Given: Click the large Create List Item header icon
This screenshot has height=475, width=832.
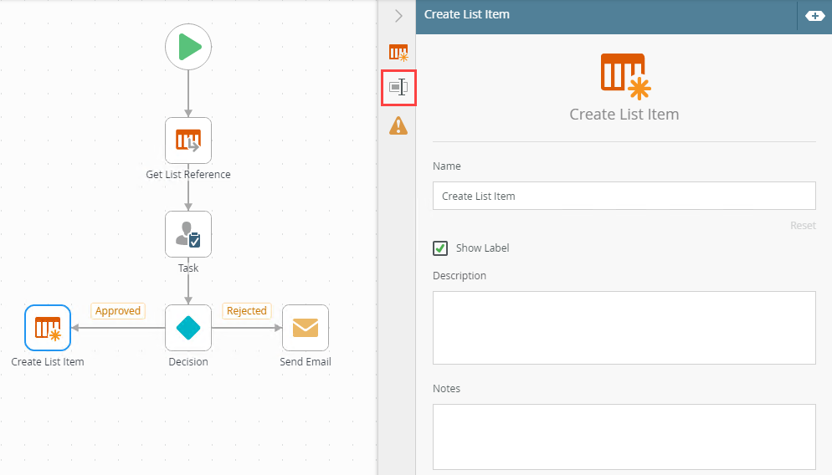Looking at the screenshot, I should point(624,75).
